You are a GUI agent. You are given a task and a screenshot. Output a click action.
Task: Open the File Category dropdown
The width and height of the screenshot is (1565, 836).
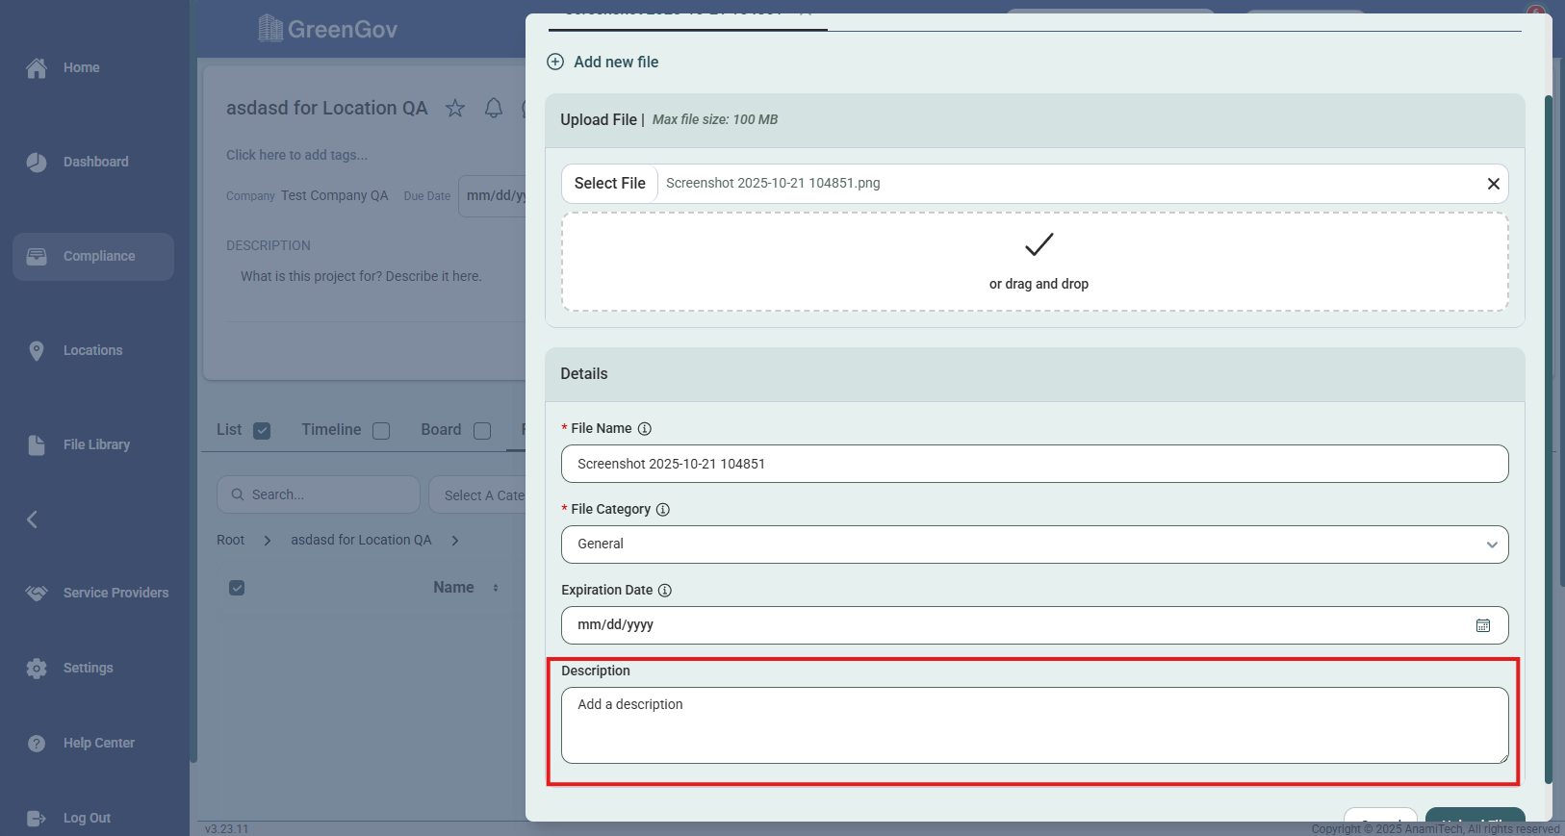coord(1035,545)
